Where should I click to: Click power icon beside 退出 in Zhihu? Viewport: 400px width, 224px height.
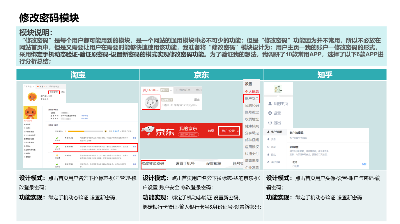[x=270, y=123]
